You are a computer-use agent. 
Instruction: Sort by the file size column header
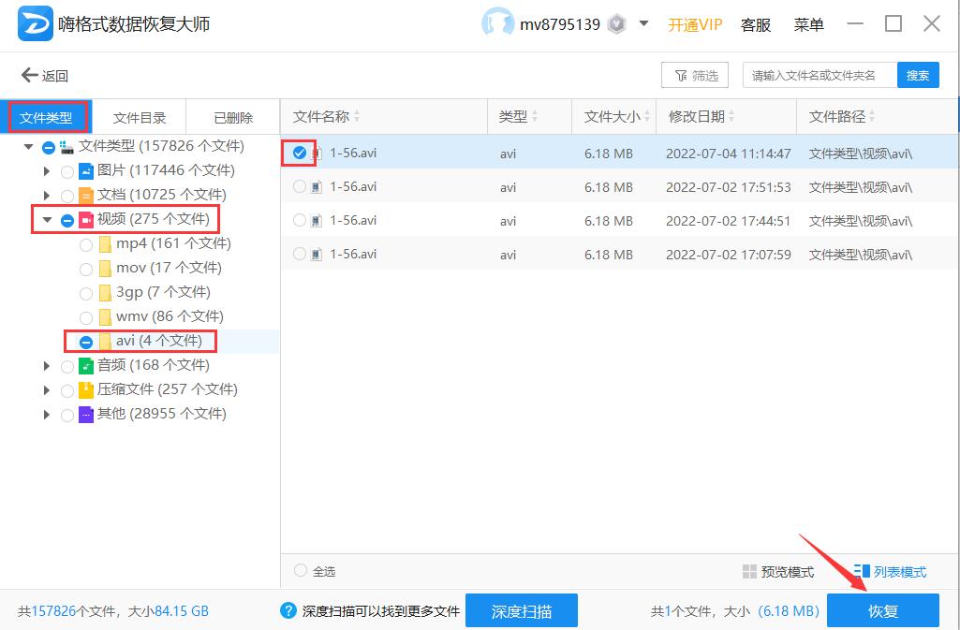click(x=613, y=117)
